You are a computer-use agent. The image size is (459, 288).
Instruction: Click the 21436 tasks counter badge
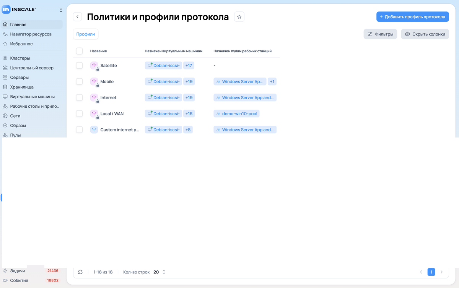point(53,271)
